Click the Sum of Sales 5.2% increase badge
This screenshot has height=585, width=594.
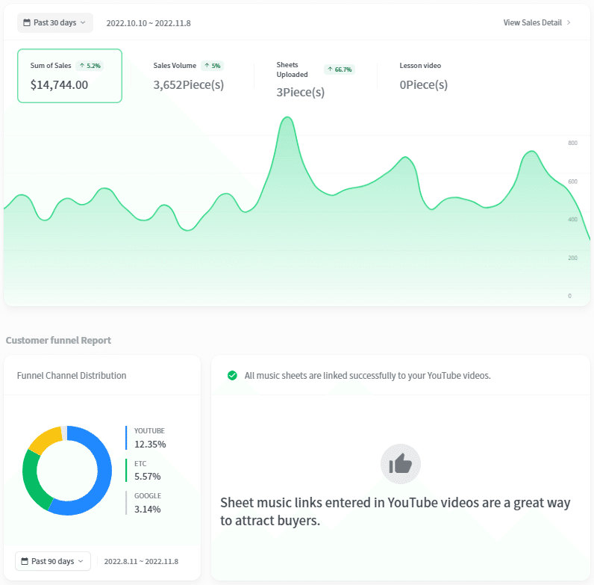coord(90,66)
